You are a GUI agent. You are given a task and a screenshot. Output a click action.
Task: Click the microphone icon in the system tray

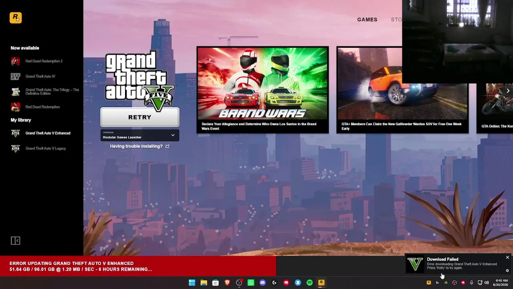[x=471, y=283]
